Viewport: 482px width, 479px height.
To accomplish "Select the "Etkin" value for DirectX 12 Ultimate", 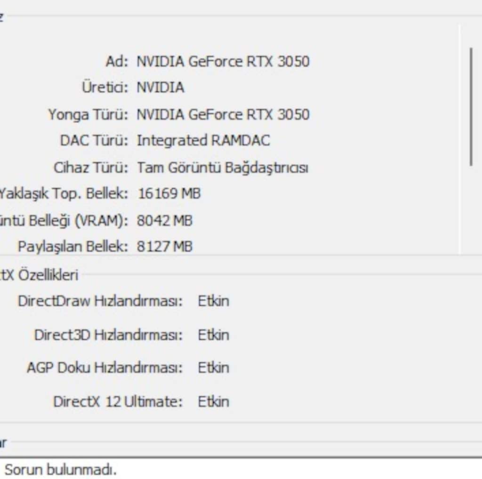I will click(213, 401).
